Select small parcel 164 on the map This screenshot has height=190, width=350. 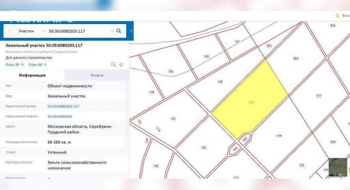(x=235, y=149)
